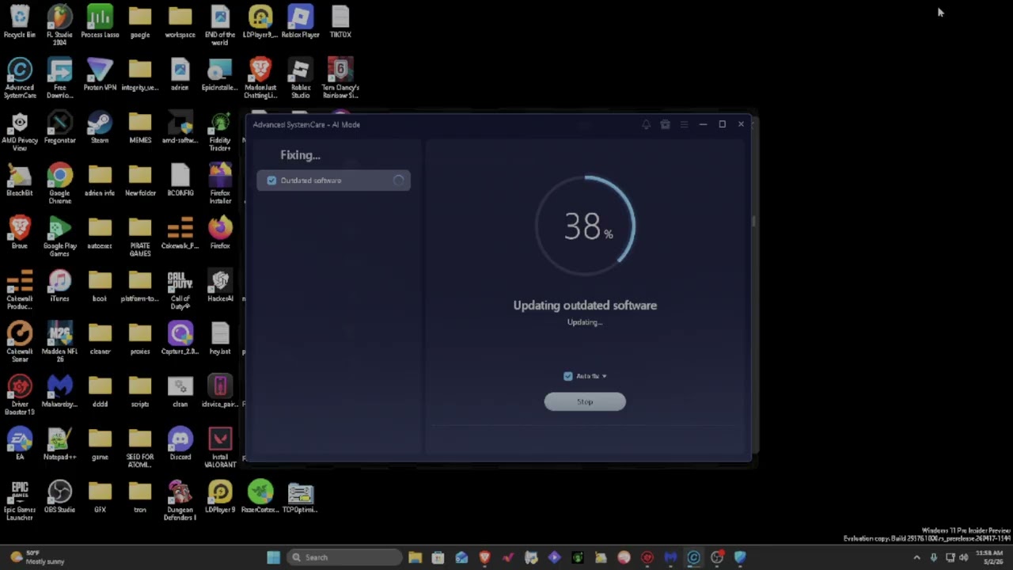Open iTunes desktop icon
This screenshot has width=1013, height=570.
(x=59, y=286)
